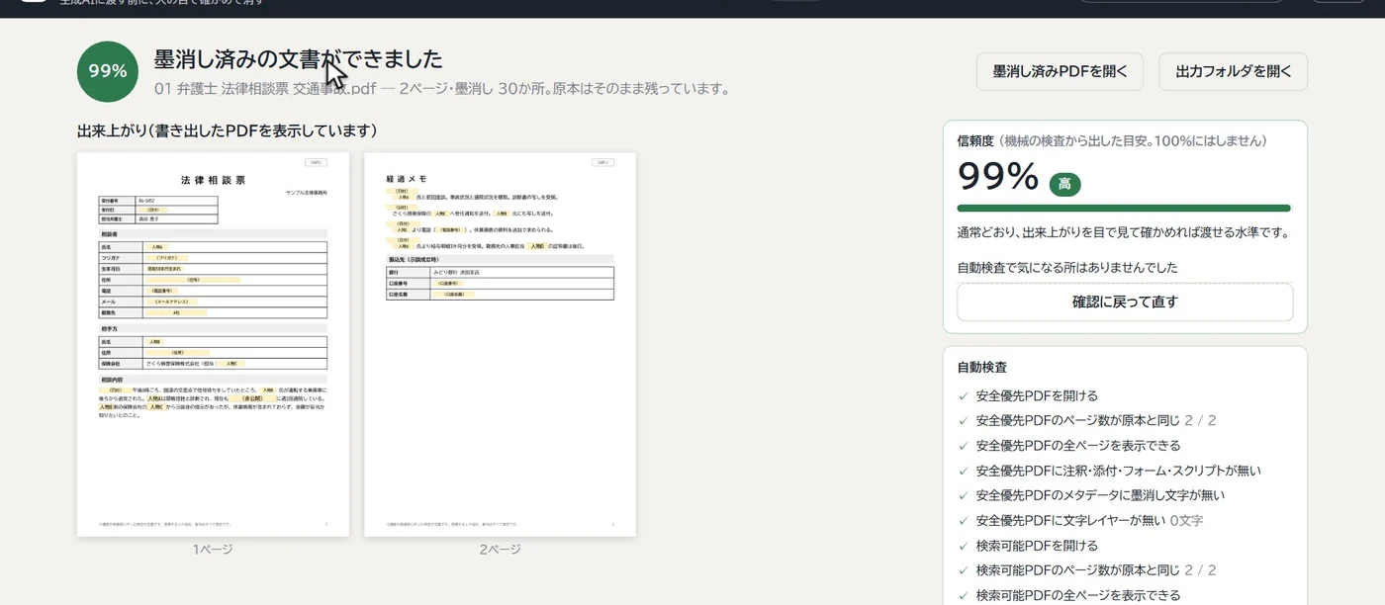
Task: Click the check mark beside 検索可能PDFの全ページを表示できる
Action: pos(964,595)
